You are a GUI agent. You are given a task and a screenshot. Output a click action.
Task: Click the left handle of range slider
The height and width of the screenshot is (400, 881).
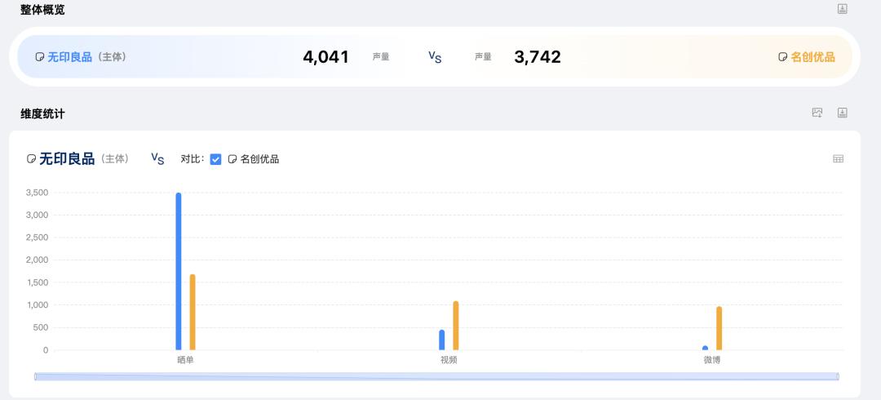(35, 376)
